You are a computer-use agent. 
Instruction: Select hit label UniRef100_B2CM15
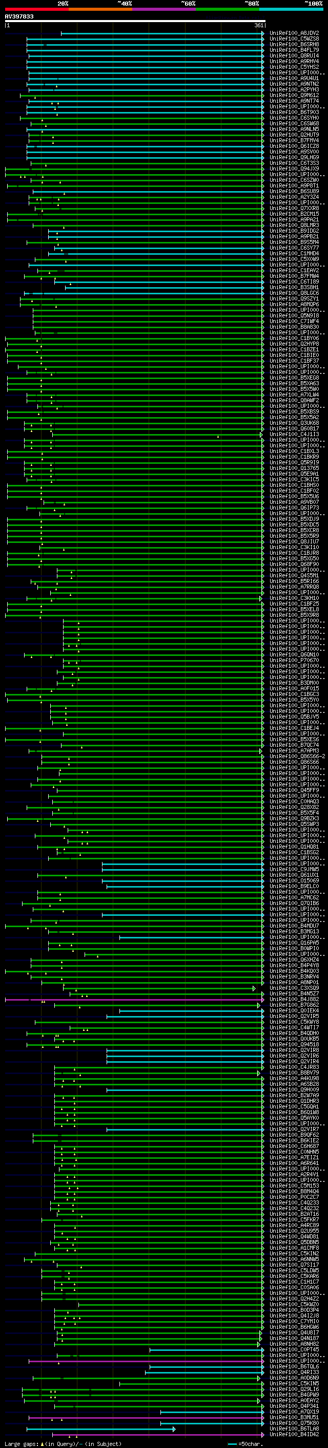coord(294,214)
